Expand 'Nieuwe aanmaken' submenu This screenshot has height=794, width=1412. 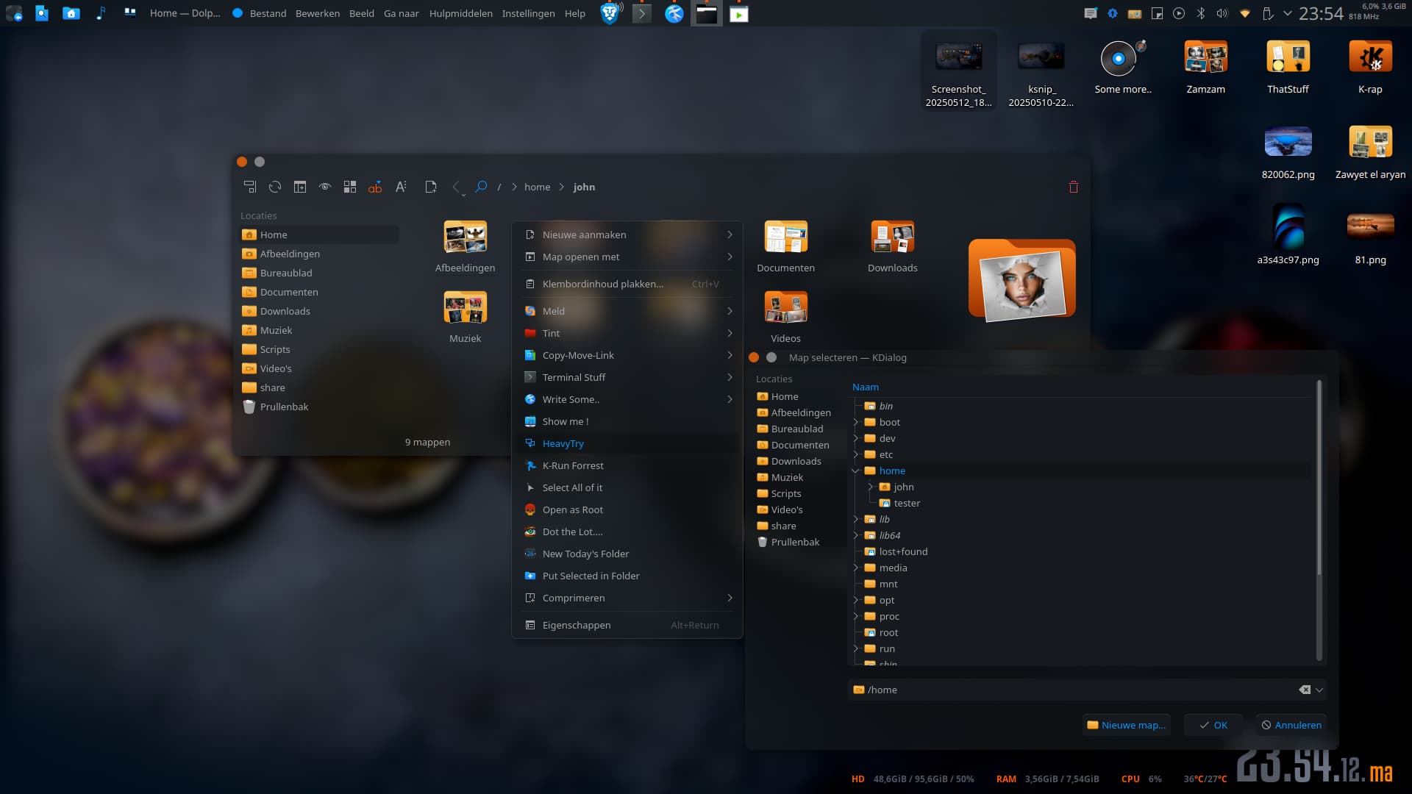(x=627, y=235)
